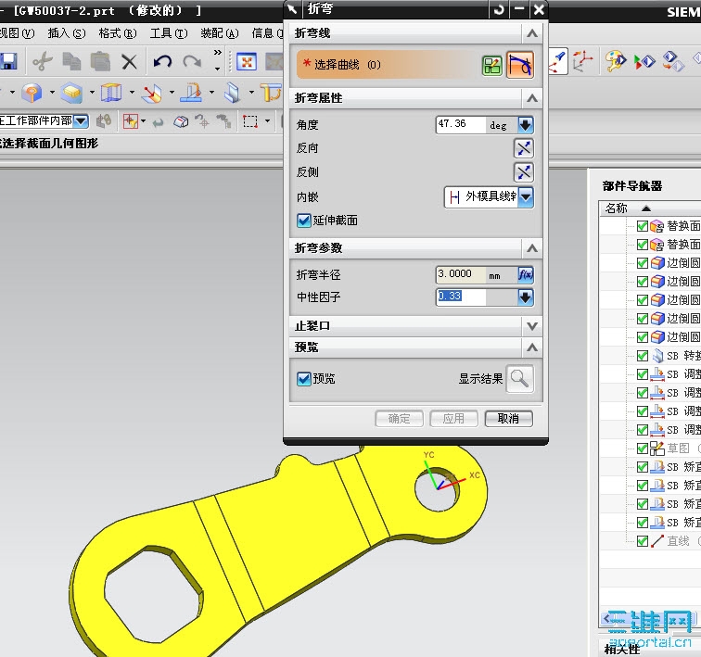
Task: Open the 内嵌 外模具线 dropdown
Action: (526, 196)
